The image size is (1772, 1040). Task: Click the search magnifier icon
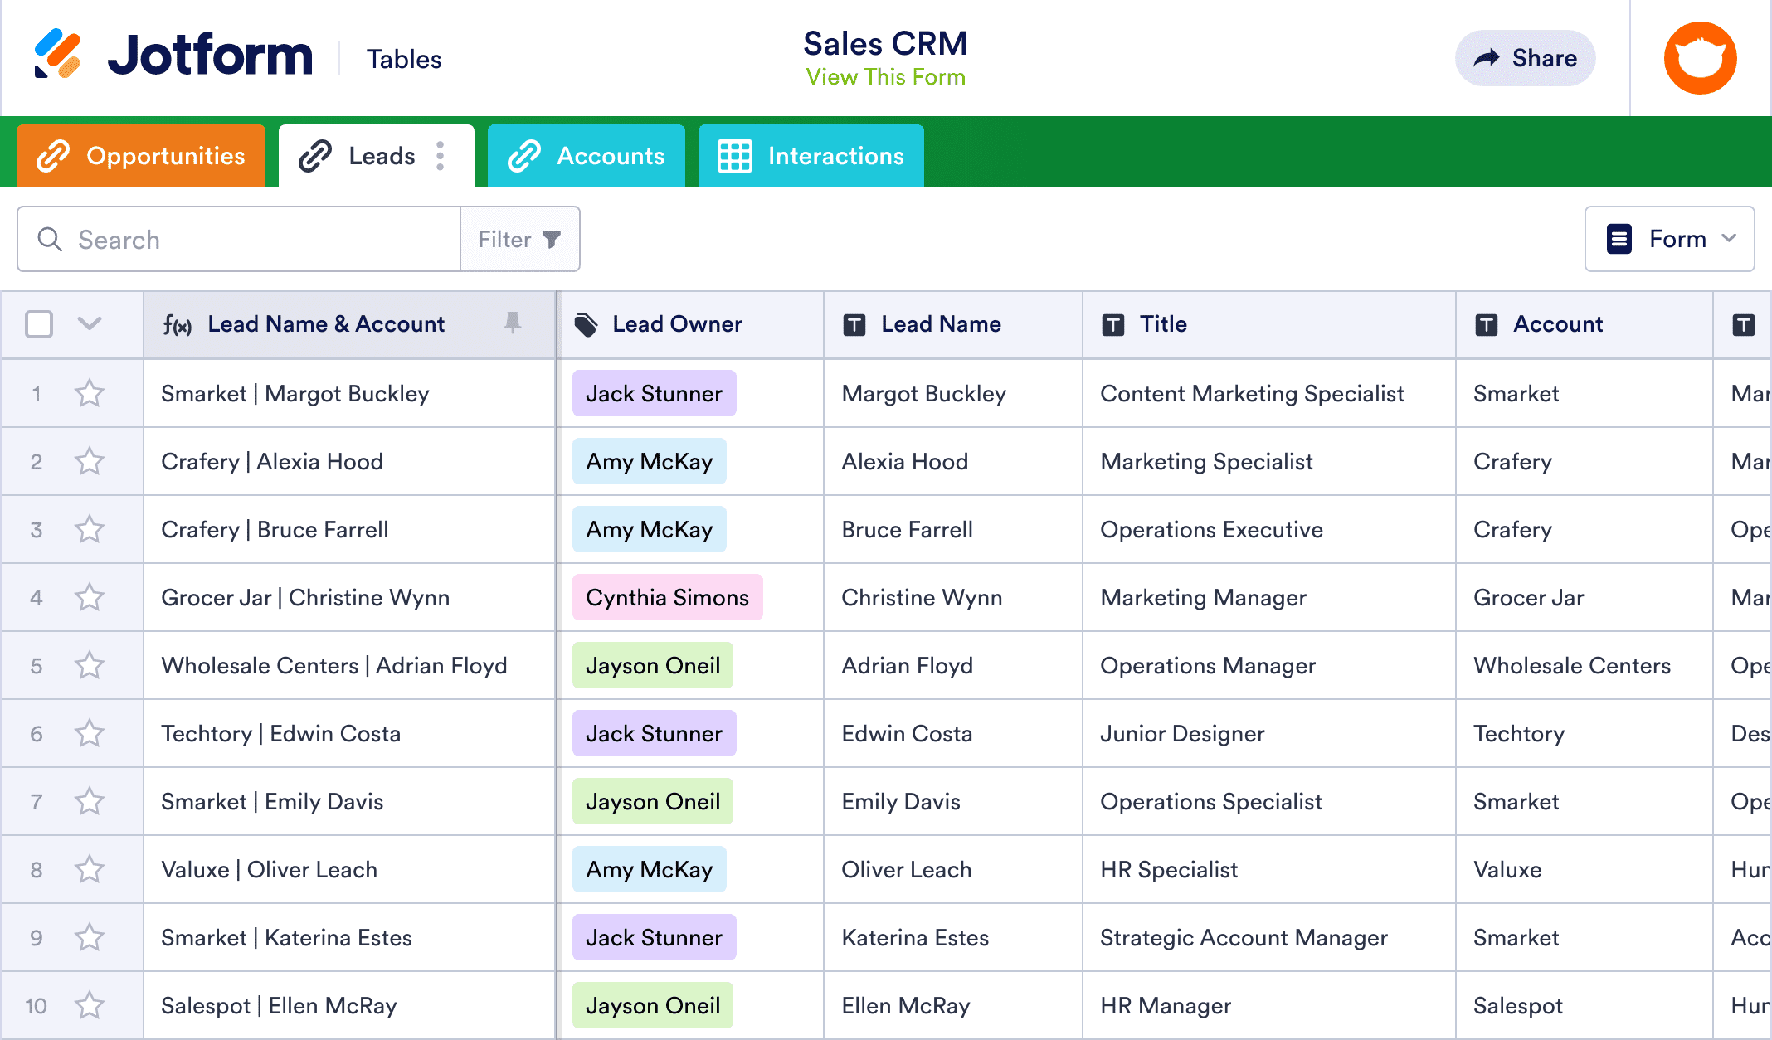(x=50, y=240)
